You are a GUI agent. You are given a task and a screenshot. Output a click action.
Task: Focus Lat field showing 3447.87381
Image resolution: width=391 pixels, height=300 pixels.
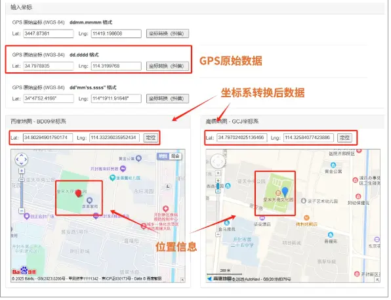[49, 33]
